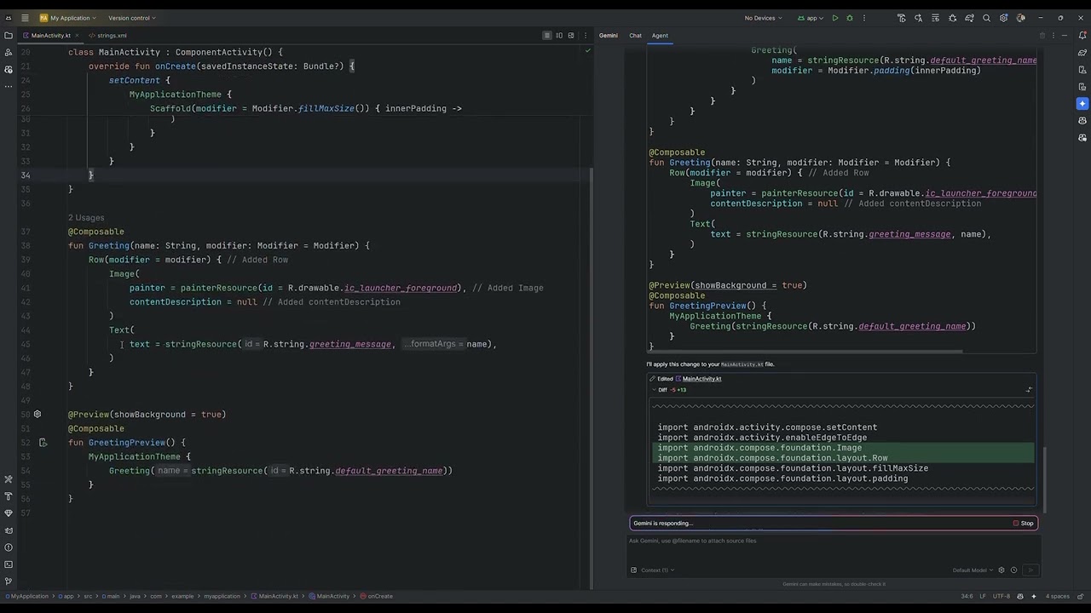Click the horizontal scrollbar under the Gemini code block

tap(805, 351)
